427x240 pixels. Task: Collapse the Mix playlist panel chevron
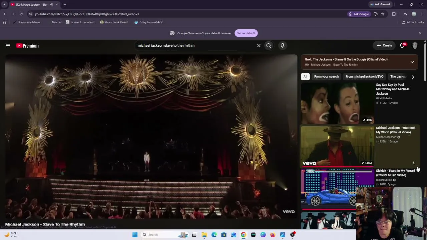coord(412,62)
